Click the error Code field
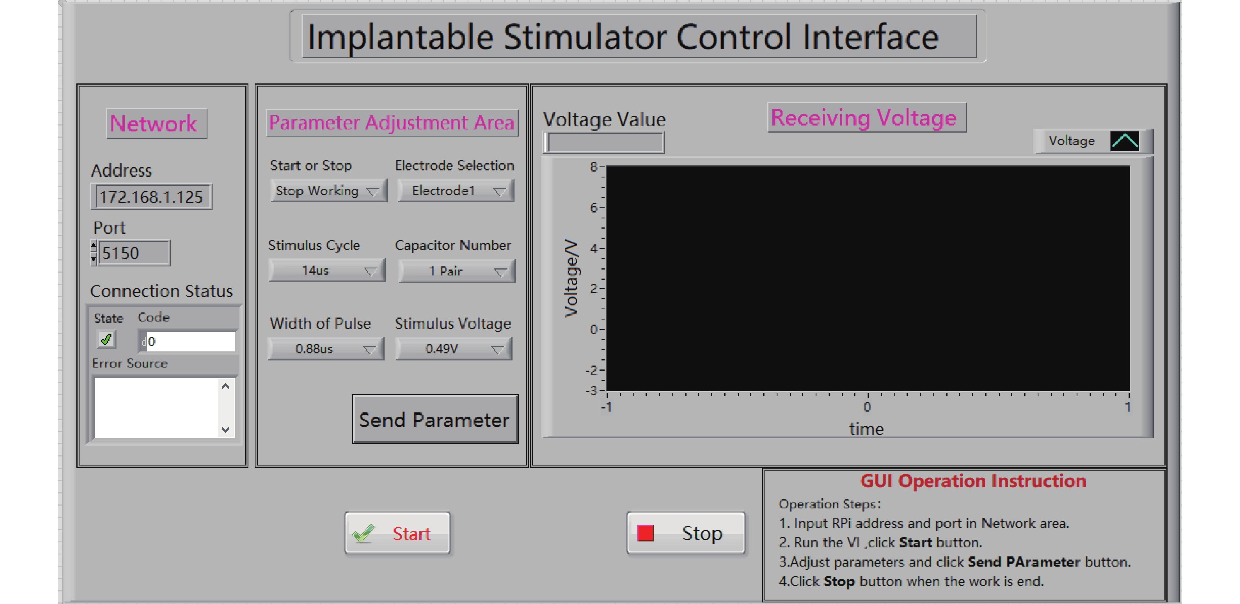 (x=190, y=341)
